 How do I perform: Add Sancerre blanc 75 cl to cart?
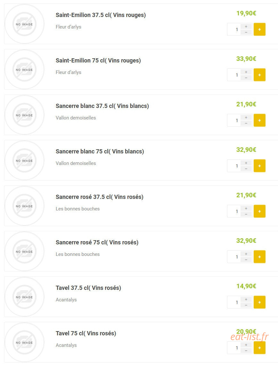[259, 166]
